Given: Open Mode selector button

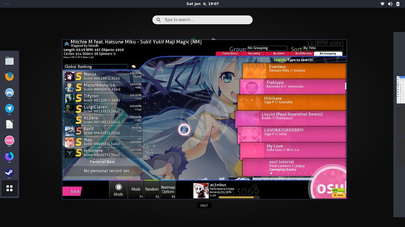Looking at the screenshot, I should click(118, 190).
